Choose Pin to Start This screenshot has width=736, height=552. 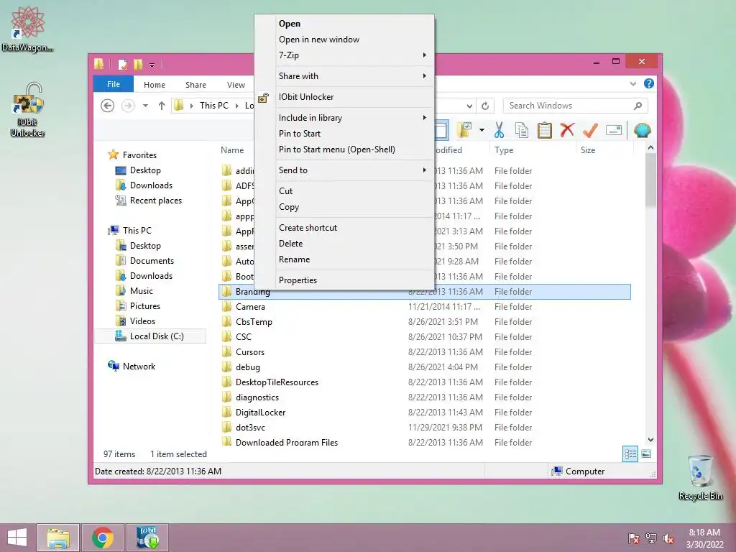coord(344,133)
